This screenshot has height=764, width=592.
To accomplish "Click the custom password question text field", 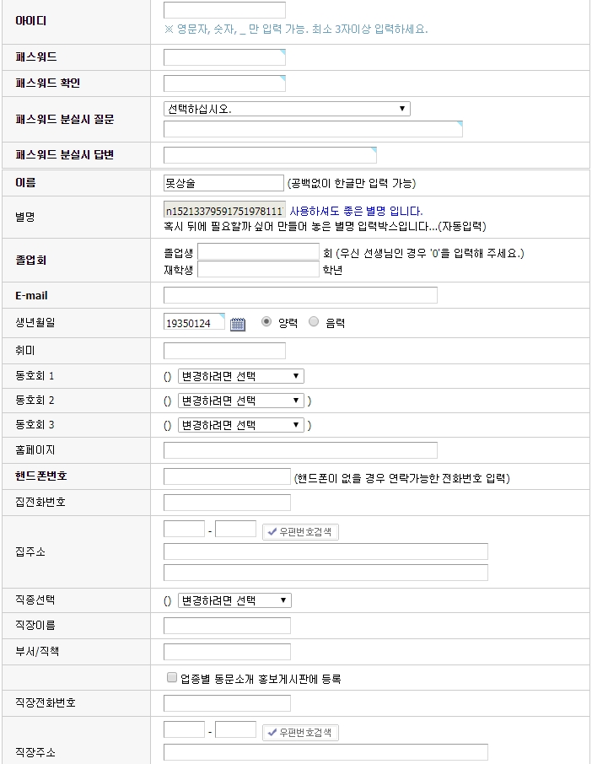I will (x=313, y=129).
